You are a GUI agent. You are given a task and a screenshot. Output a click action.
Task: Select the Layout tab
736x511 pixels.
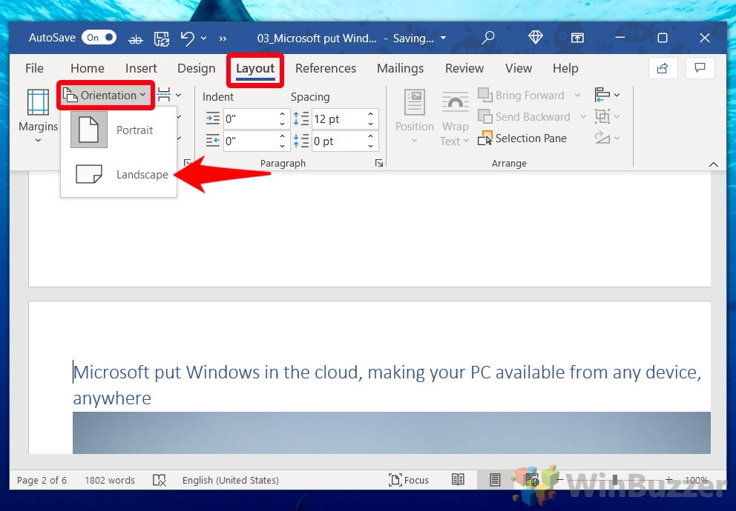[x=255, y=68]
